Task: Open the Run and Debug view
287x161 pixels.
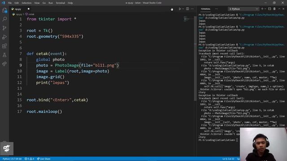Action: tap(4, 37)
